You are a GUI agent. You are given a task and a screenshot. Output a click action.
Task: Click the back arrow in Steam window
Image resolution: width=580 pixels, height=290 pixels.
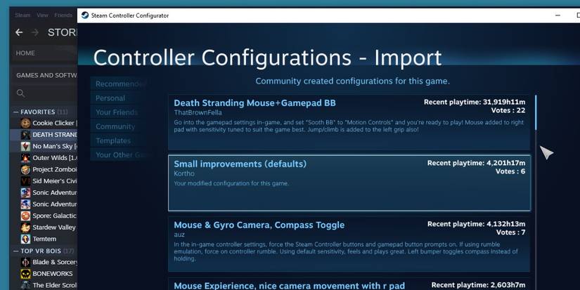pos(19,32)
